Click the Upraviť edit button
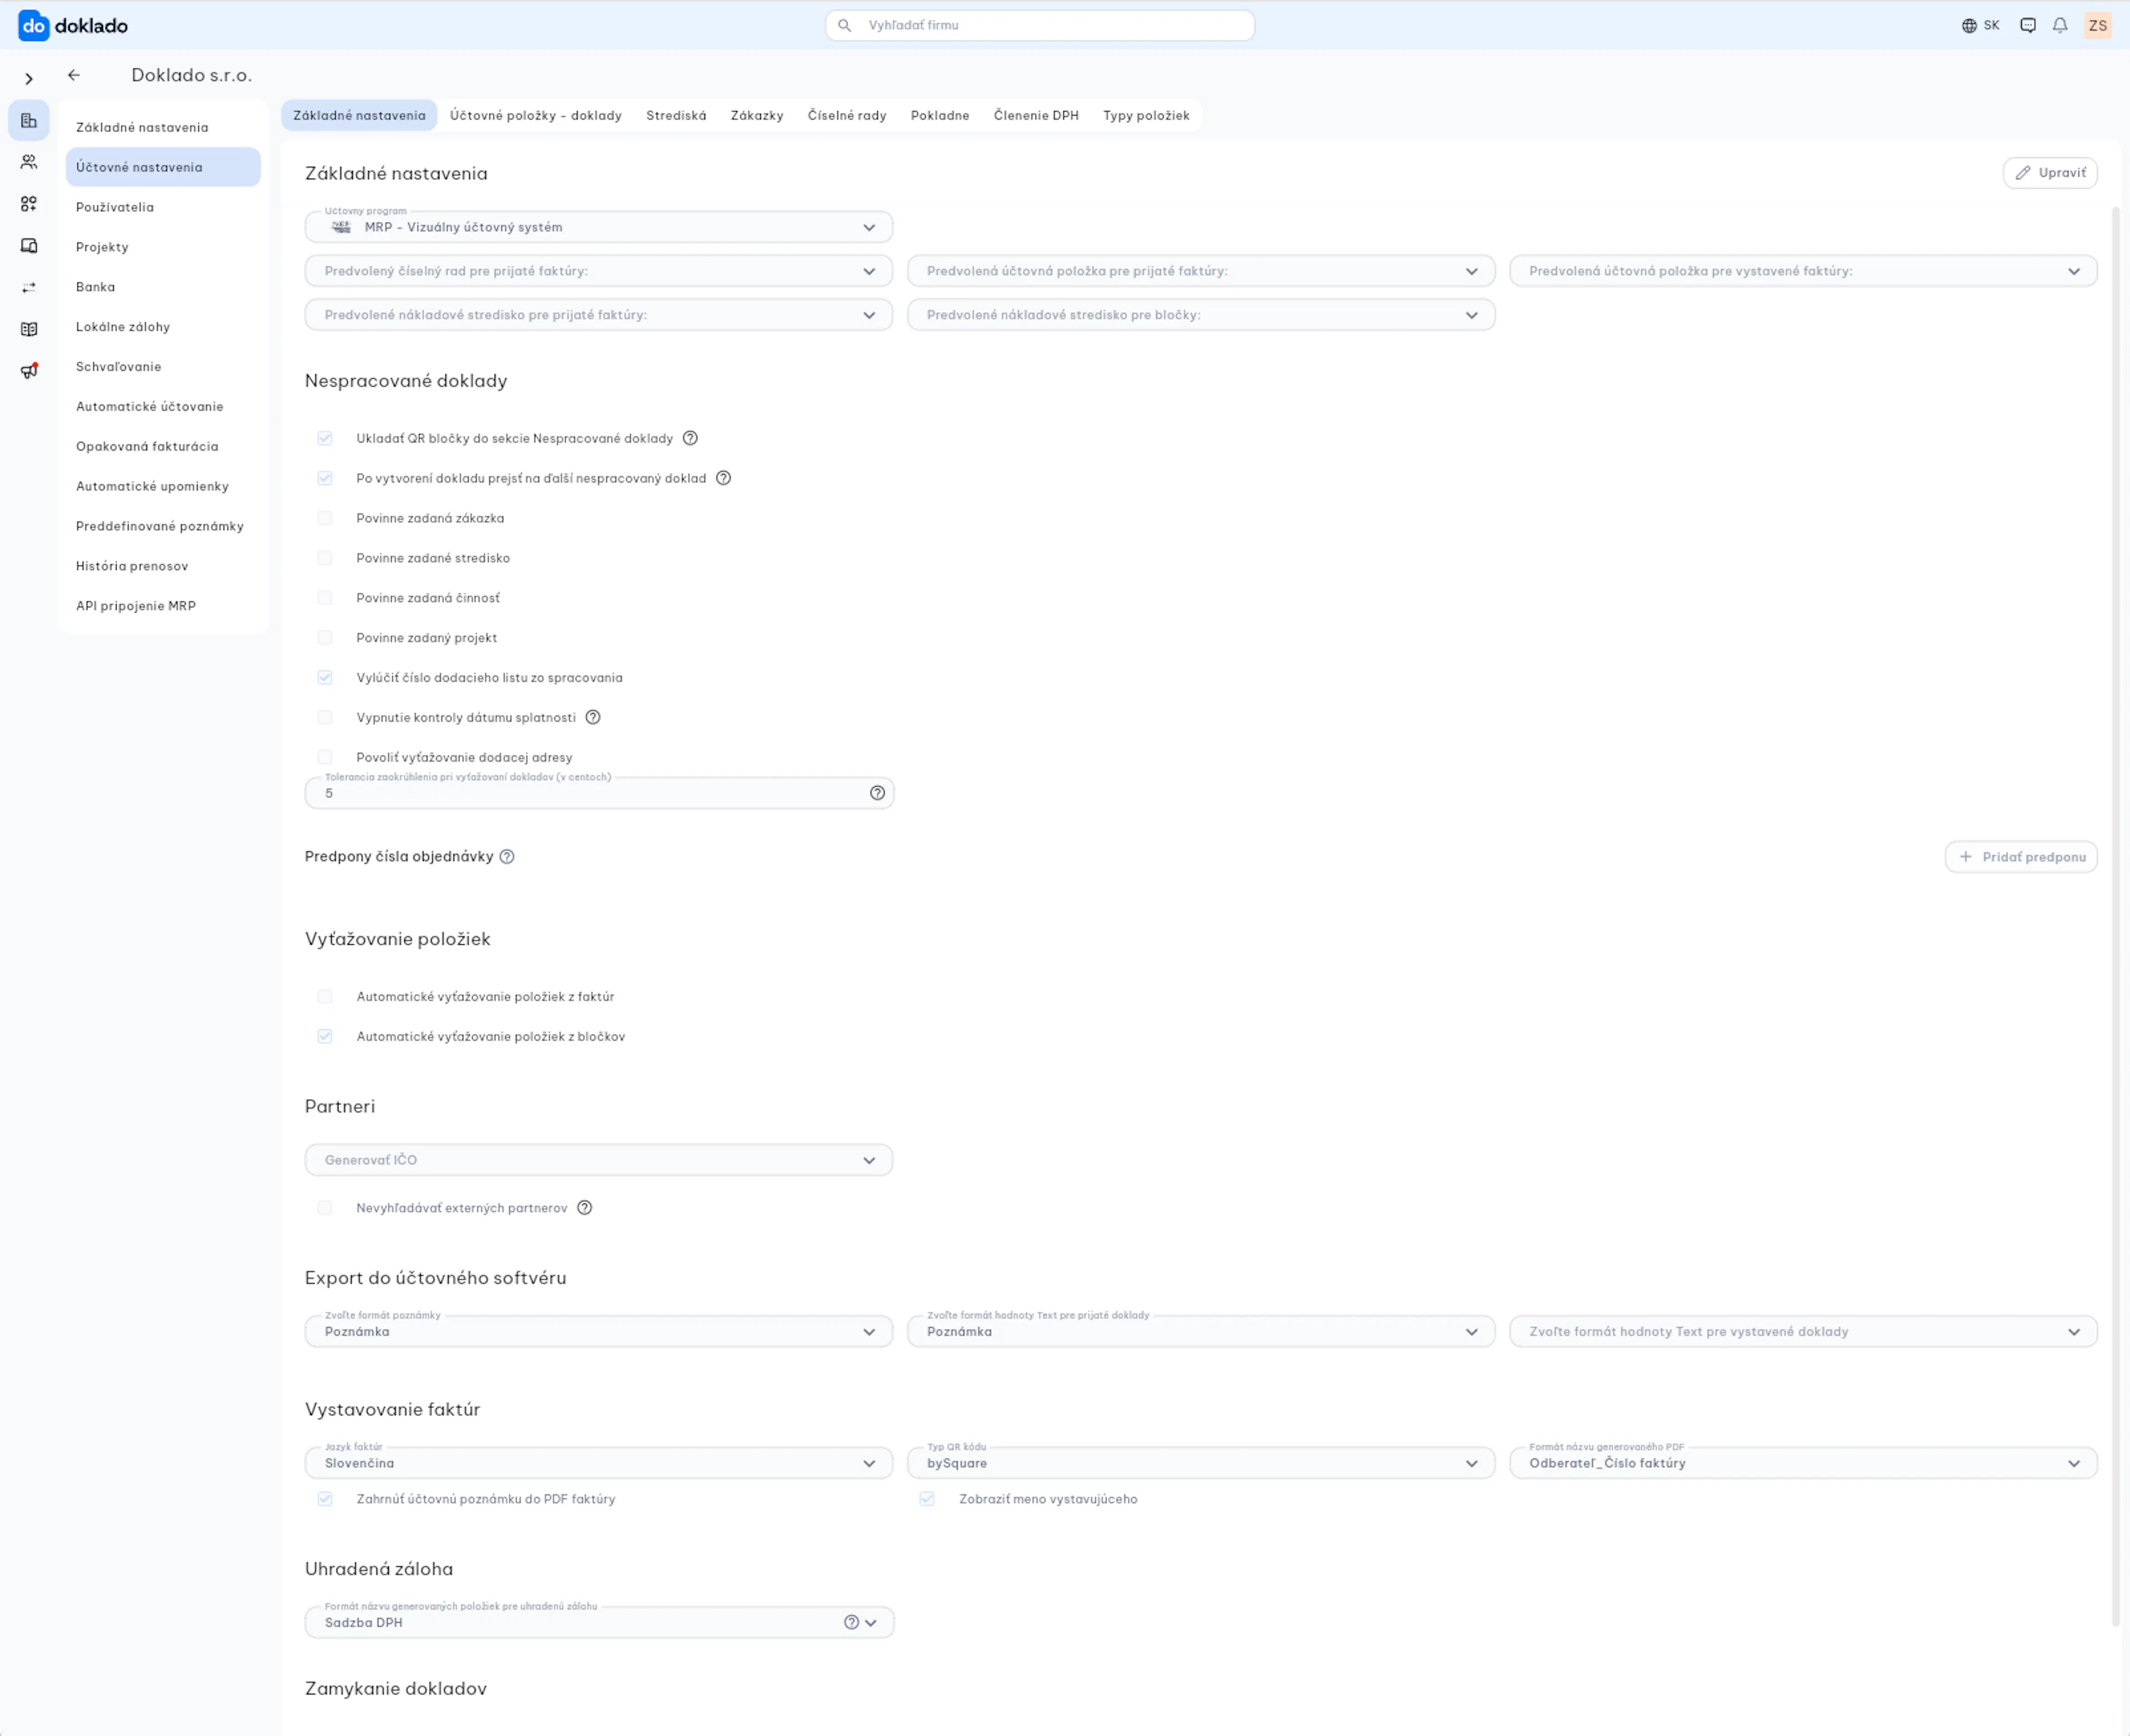 click(x=2050, y=173)
